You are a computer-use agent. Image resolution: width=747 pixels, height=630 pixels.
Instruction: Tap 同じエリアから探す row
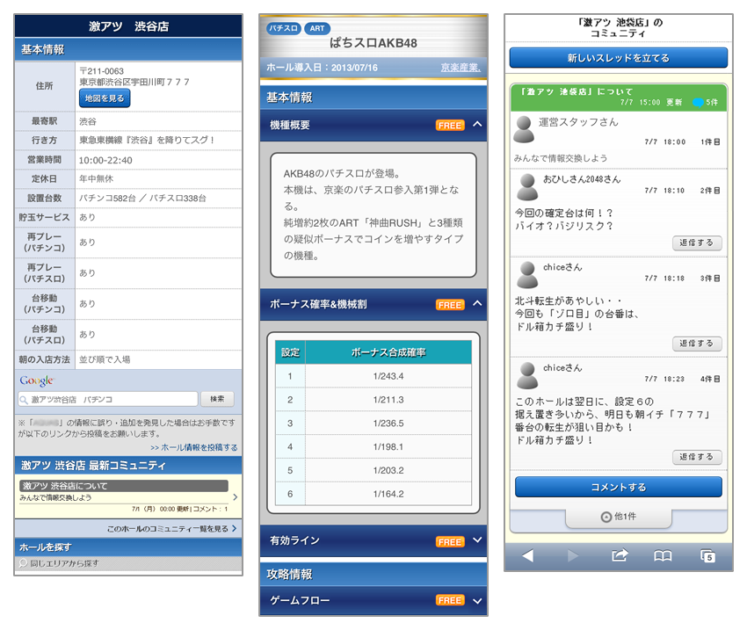click(x=128, y=563)
